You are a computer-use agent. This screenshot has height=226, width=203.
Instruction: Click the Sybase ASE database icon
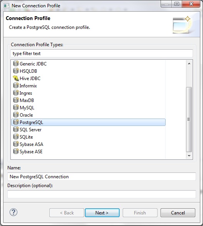[16, 151]
